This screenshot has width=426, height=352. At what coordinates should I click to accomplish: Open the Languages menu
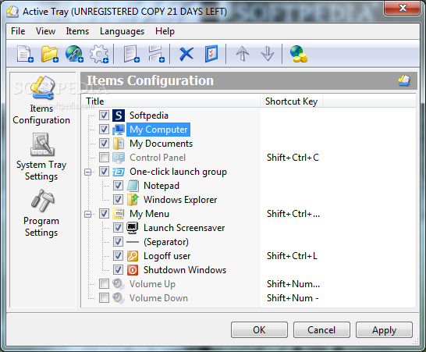pyautogui.click(x=122, y=31)
